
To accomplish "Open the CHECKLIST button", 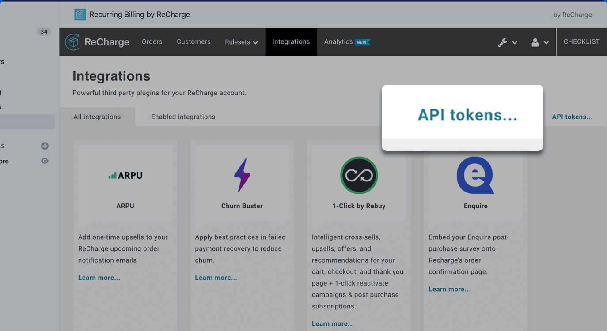I will [581, 42].
